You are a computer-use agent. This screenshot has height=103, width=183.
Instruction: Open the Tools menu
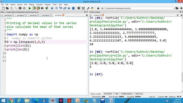[55, 5]
